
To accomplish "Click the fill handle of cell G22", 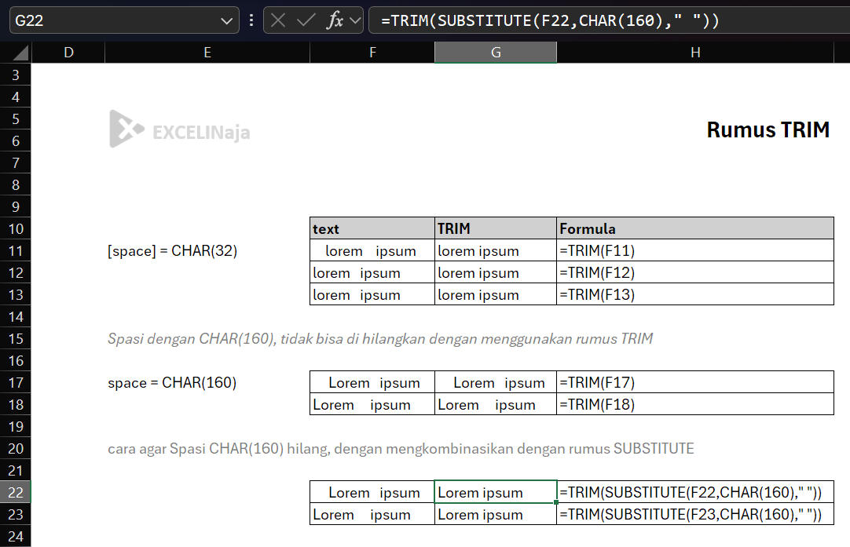I will coord(556,502).
